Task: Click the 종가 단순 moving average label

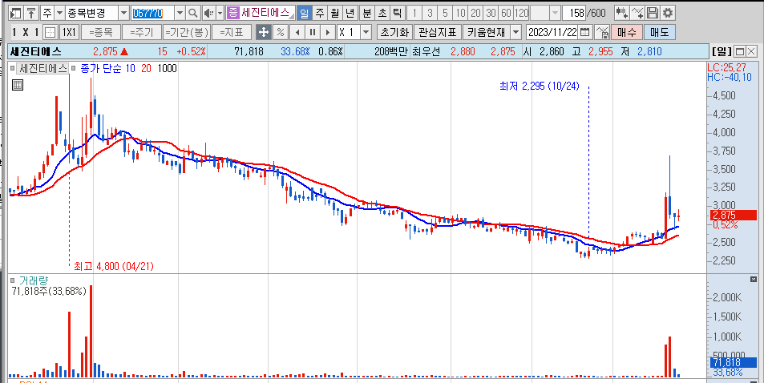Action: 102,69
